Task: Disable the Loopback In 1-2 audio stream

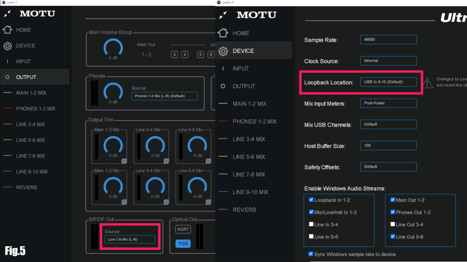Action: click(311, 200)
